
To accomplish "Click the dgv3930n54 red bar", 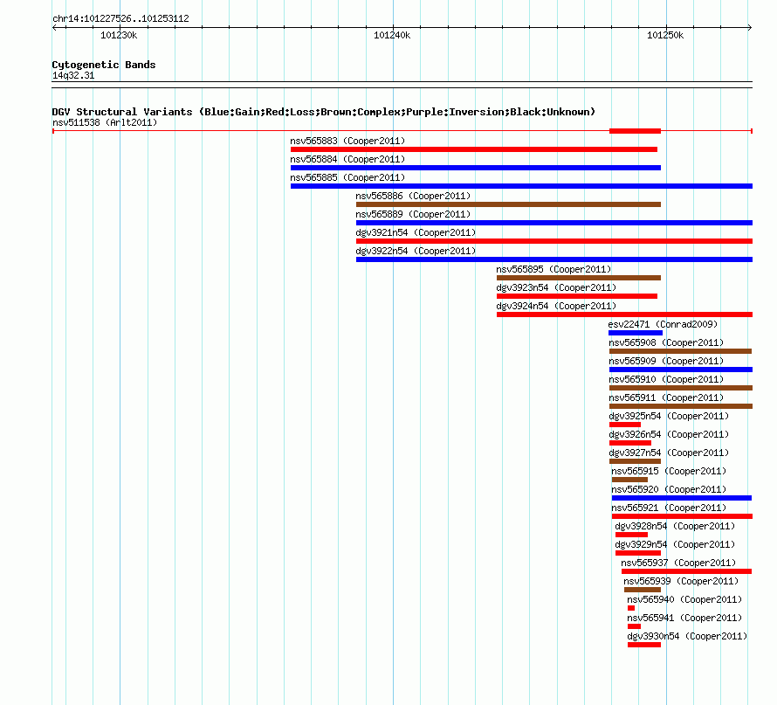I will click(644, 645).
